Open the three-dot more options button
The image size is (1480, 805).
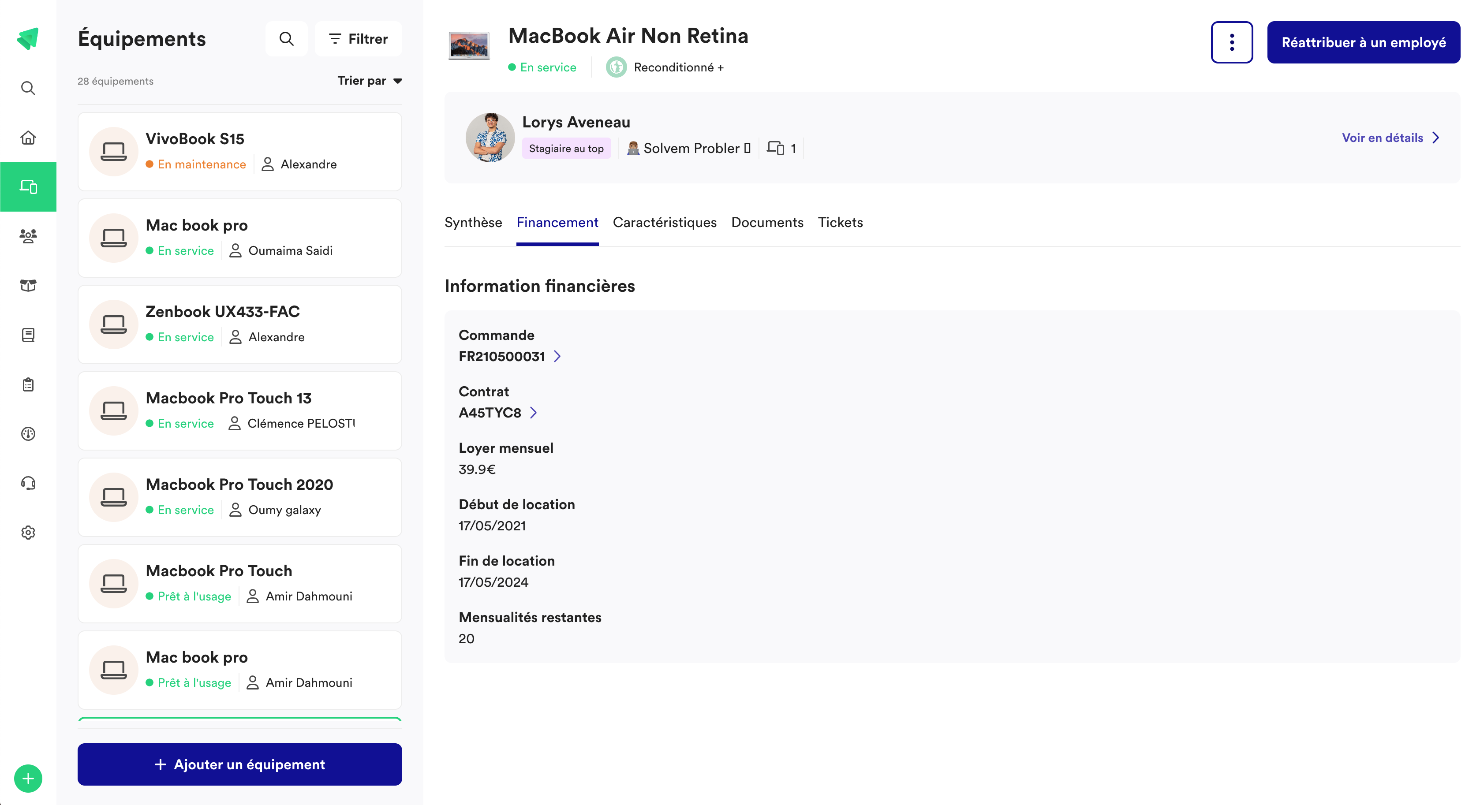pyautogui.click(x=1231, y=42)
